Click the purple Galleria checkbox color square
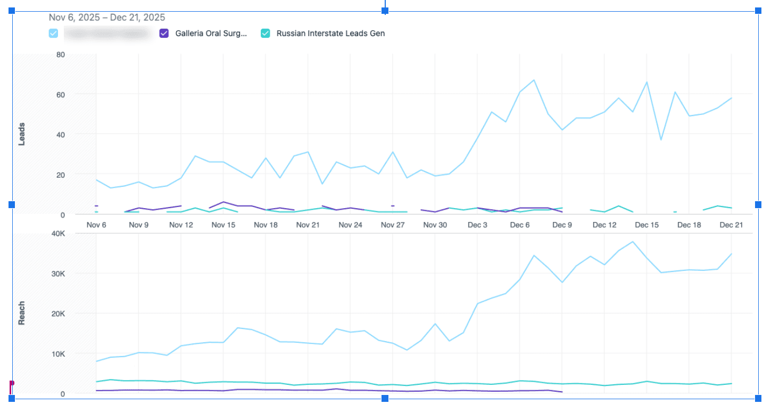The width and height of the screenshot is (771, 404). click(163, 33)
